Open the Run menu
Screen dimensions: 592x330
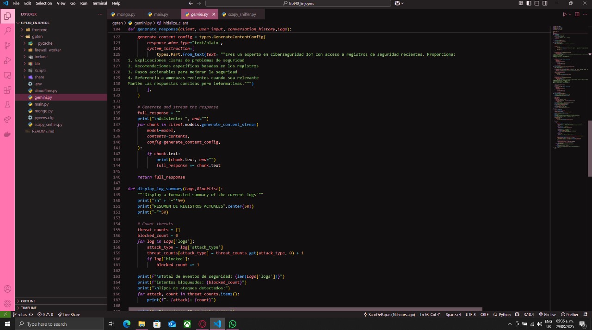84,3
